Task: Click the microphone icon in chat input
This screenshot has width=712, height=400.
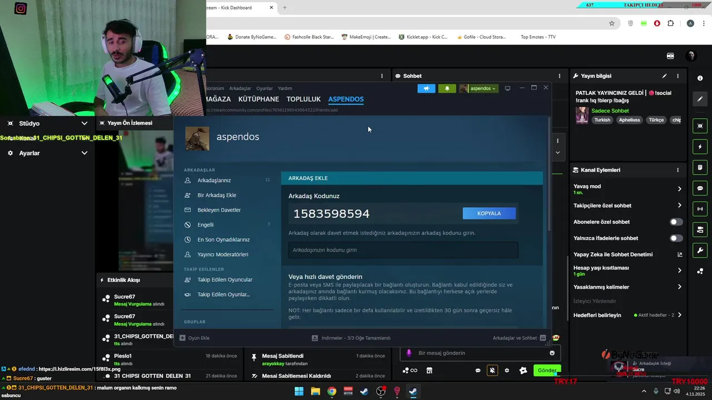Action: (x=409, y=353)
